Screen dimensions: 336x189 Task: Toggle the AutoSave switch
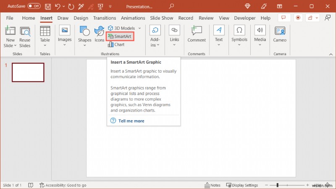click(x=34, y=6)
